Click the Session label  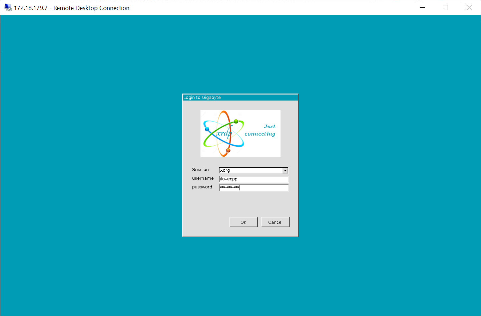[x=200, y=170]
